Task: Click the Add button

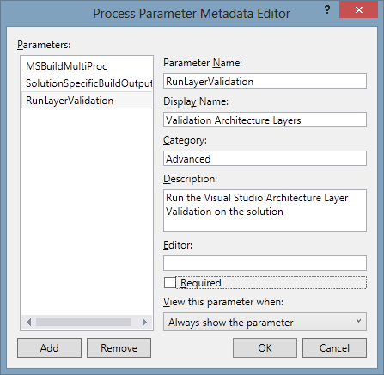Action: (49, 348)
